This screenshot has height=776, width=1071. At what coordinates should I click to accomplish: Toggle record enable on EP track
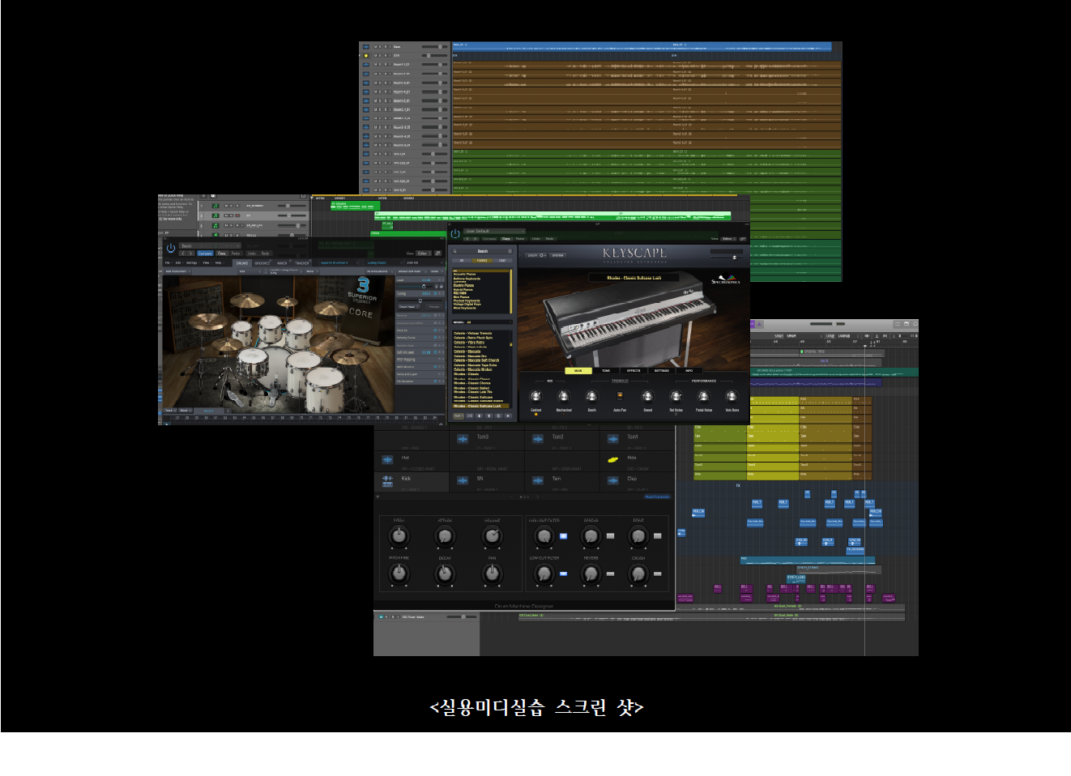point(237,215)
